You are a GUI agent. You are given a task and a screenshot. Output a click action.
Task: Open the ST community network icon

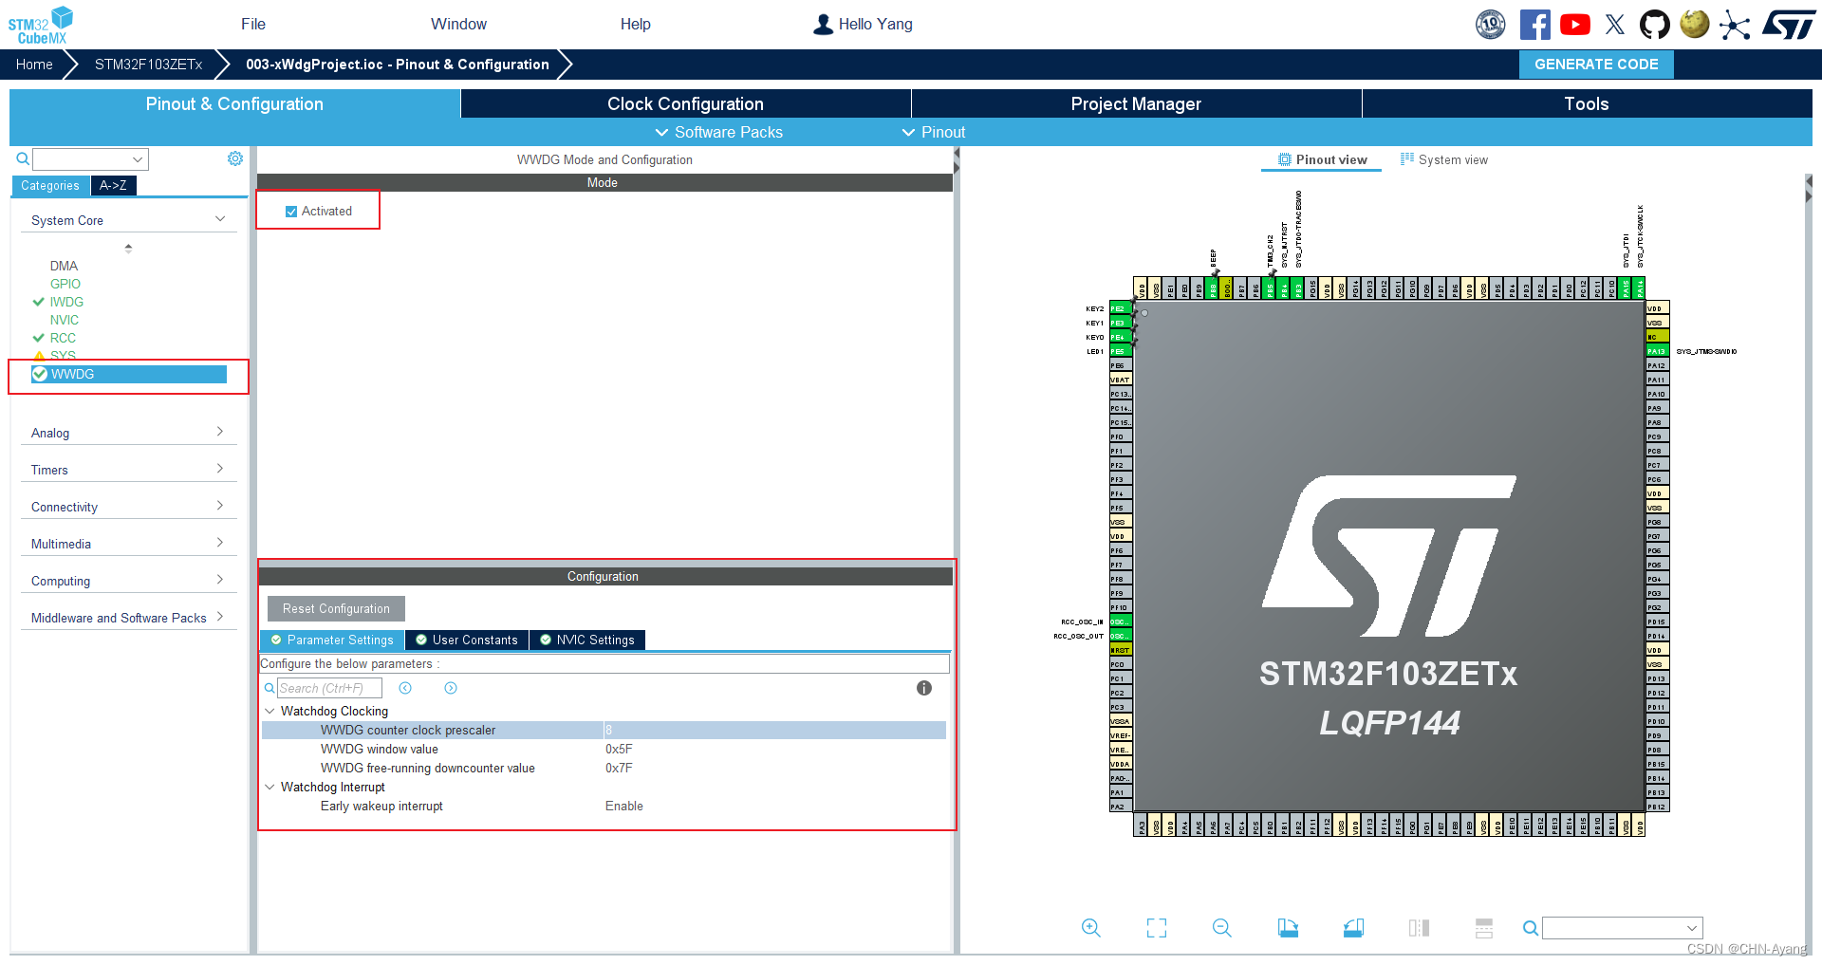pos(1735,25)
